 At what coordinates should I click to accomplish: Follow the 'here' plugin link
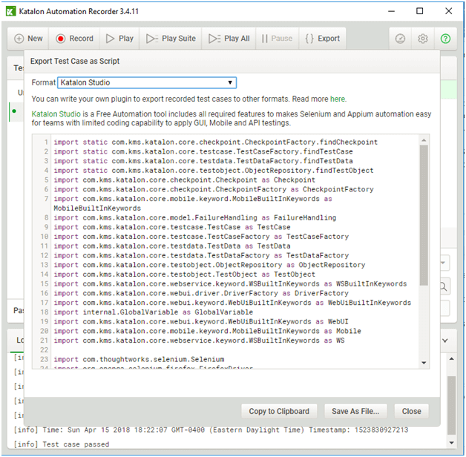pyautogui.click(x=338, y=99)
